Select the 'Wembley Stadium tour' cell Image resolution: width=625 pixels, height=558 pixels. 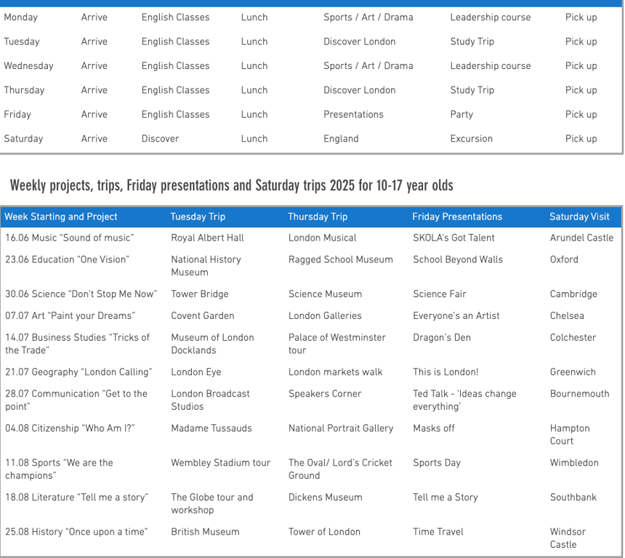tap(220, 463)
